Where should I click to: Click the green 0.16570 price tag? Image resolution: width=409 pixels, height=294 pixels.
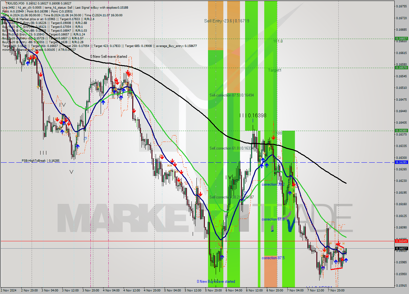[401, 68]
